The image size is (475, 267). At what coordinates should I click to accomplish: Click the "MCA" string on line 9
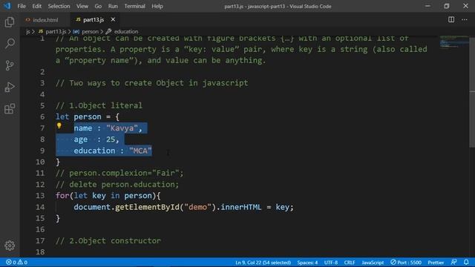pyautogui.click(x=140, y=151)
